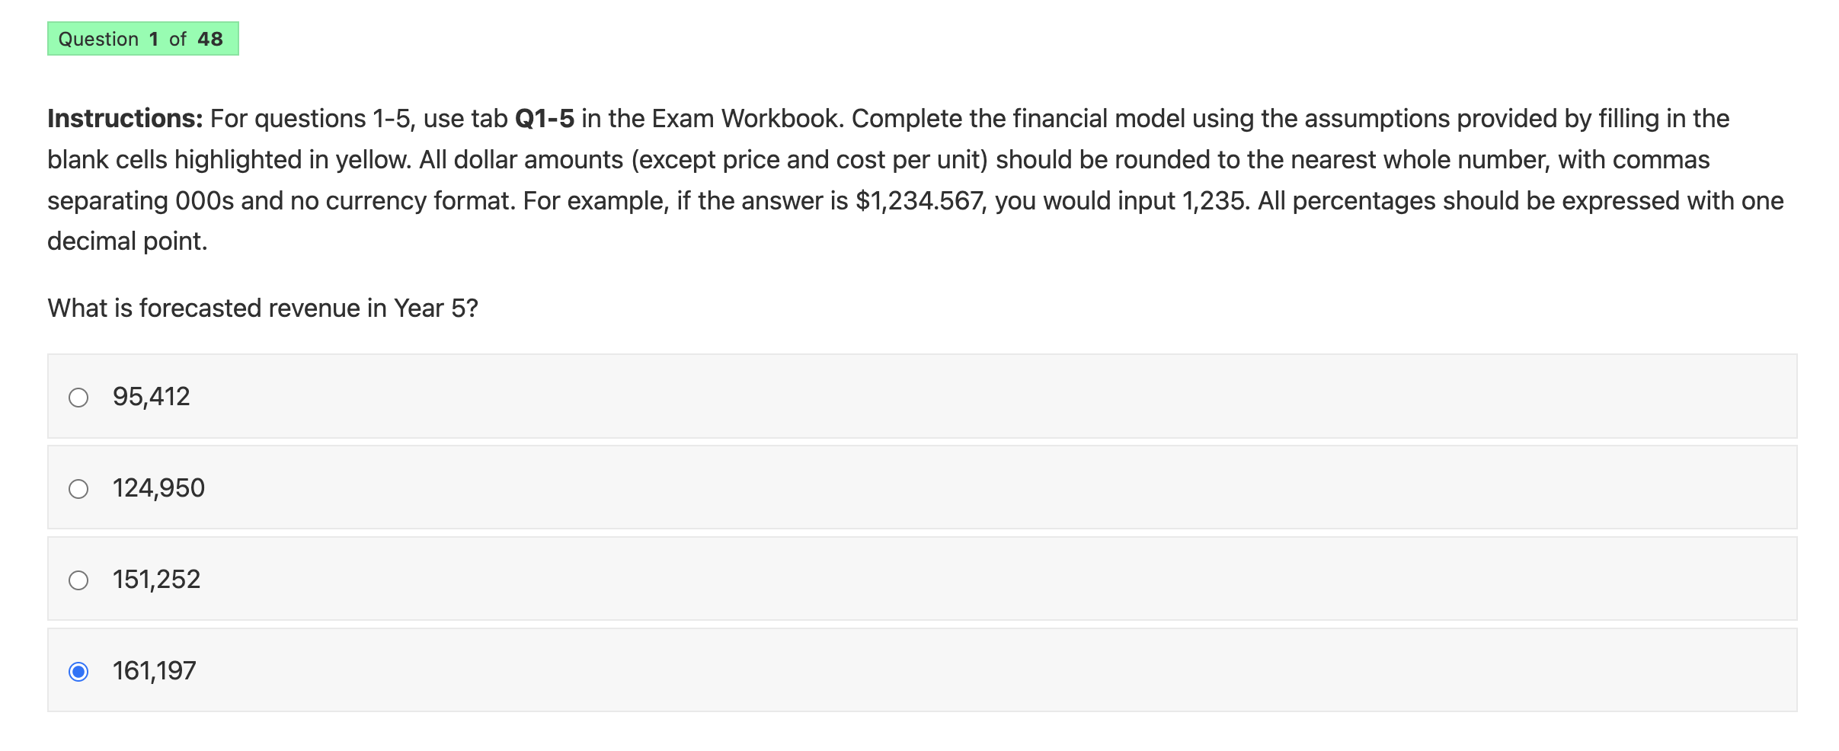Select the radio button for 124,950

click(x=78, y=487)
